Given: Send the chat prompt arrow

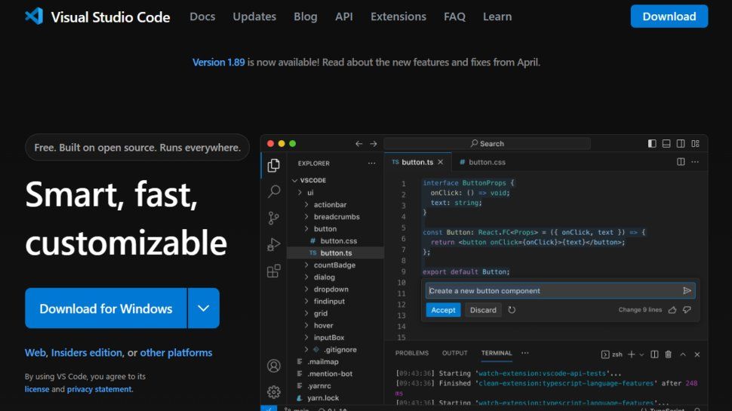Looking at the screenshot, I should click(687, 290).
